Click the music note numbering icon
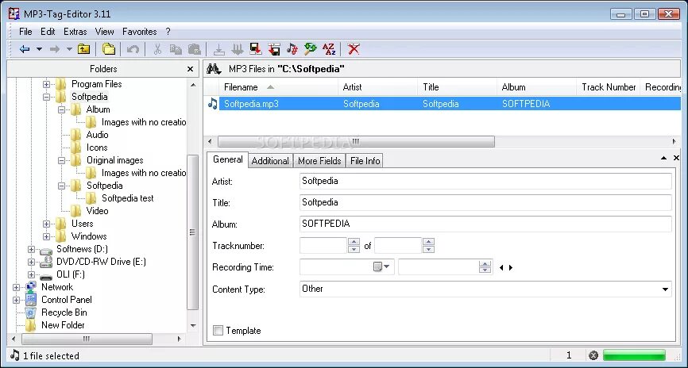The width and height of the screenshot is (688, 368). point(292,49)
